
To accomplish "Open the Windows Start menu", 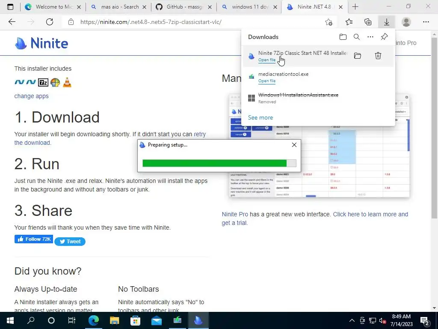I will coord(10,320).
